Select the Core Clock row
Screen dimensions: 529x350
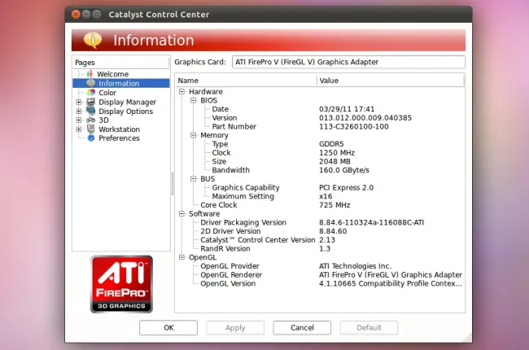click(x=320, y=205)
